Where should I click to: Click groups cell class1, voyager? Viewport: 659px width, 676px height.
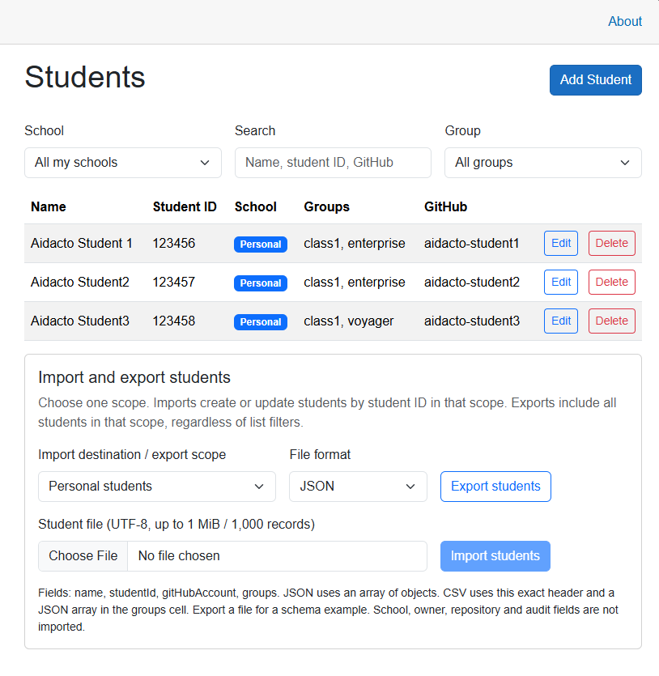click(348, 321)
